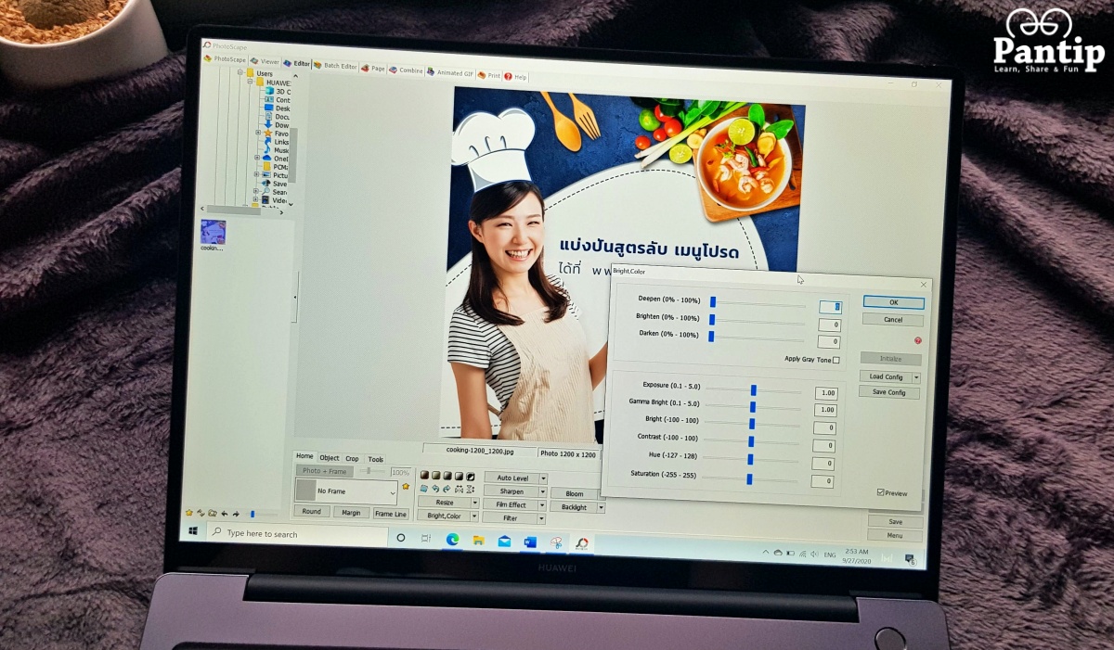Click the Round button
The image size is (1114, 650).
311,512
